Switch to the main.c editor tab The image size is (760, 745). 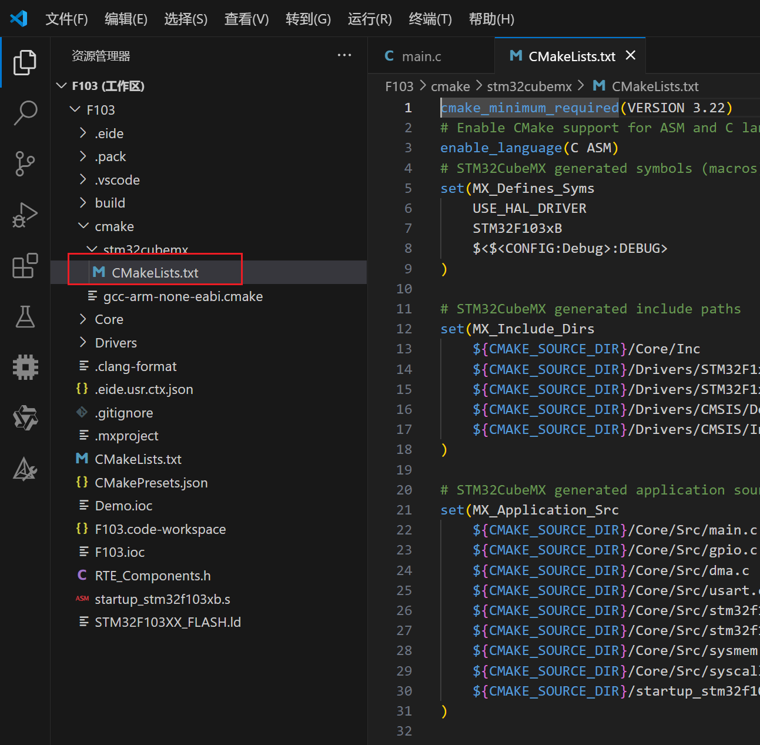pyautogui.click(x=431, y=56)
